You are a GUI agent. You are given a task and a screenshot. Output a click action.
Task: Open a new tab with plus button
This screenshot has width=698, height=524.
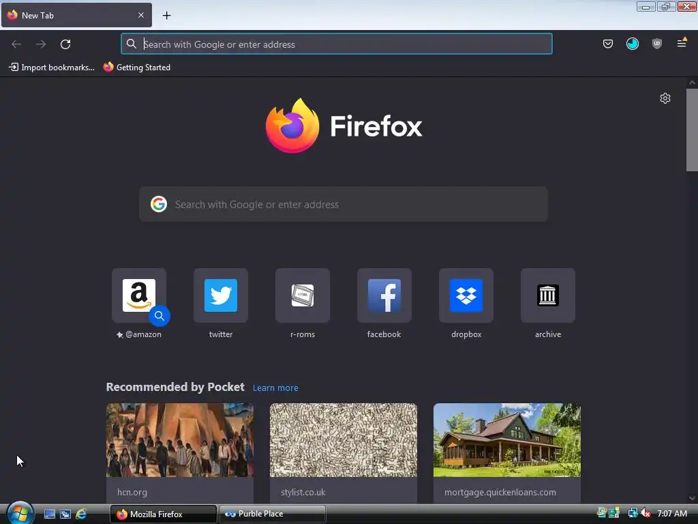click(166, 16)
